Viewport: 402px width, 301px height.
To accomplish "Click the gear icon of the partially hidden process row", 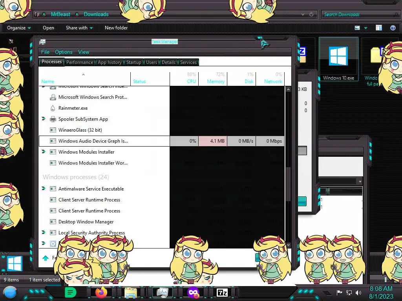I will click(x=53, y=244).
